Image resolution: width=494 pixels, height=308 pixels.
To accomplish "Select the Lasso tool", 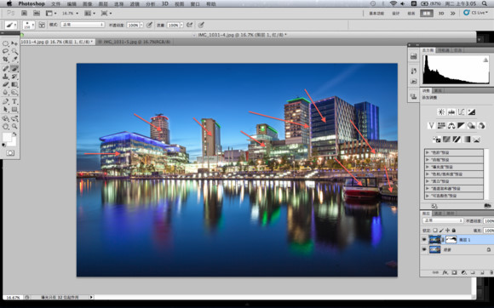I will click(x=6, y=51).
